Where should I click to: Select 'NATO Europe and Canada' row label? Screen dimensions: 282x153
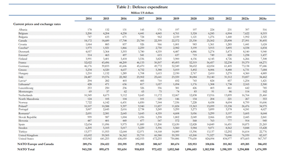point(36,144)
